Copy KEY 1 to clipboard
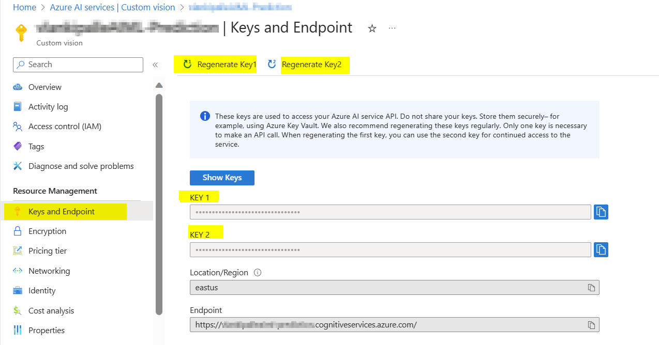Screen dimensions: 659x345 [601, 212]
